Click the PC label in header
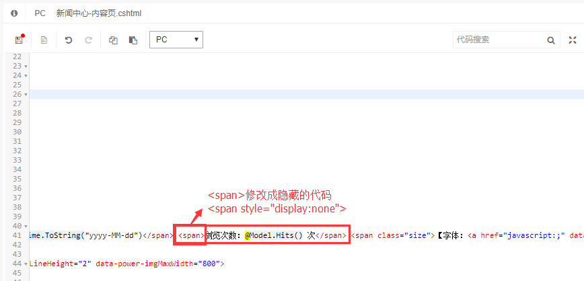The image size is (584, 281). tap(40, 13)
